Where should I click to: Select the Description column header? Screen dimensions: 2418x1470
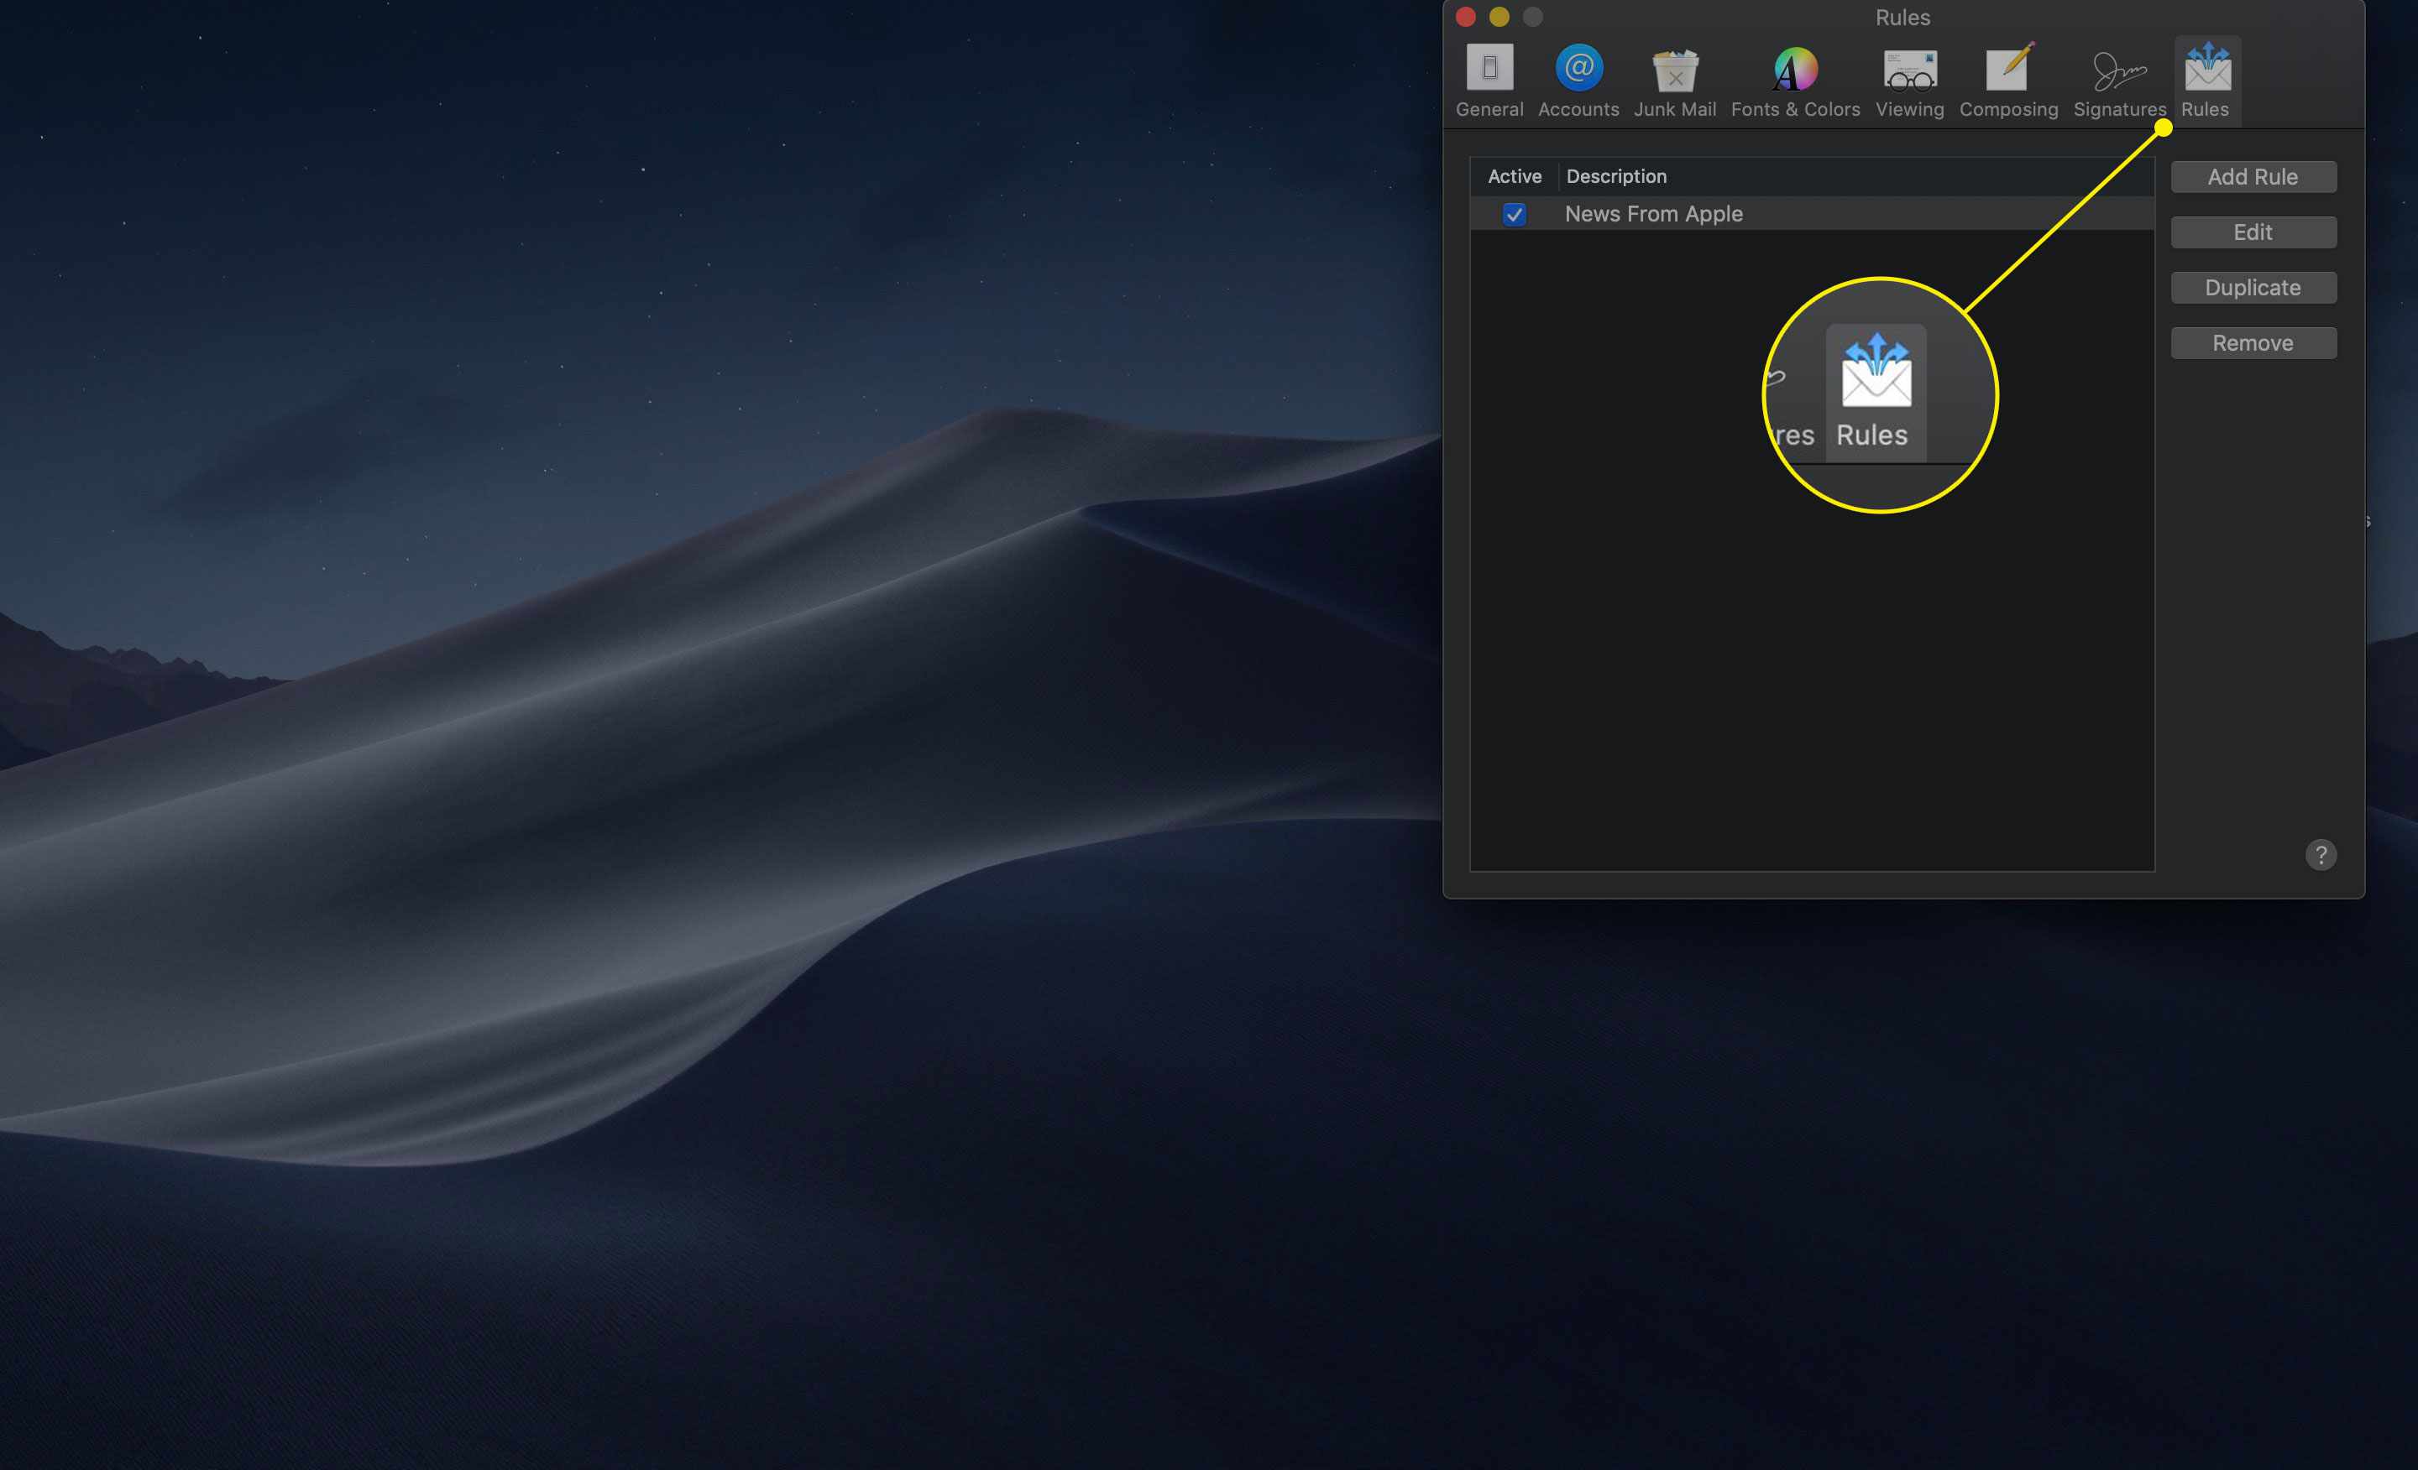click(1615, 175)
